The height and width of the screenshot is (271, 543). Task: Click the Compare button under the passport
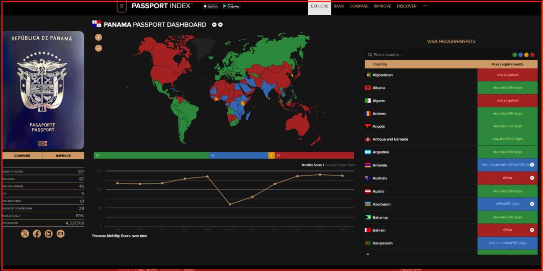[x=22, y=156]
